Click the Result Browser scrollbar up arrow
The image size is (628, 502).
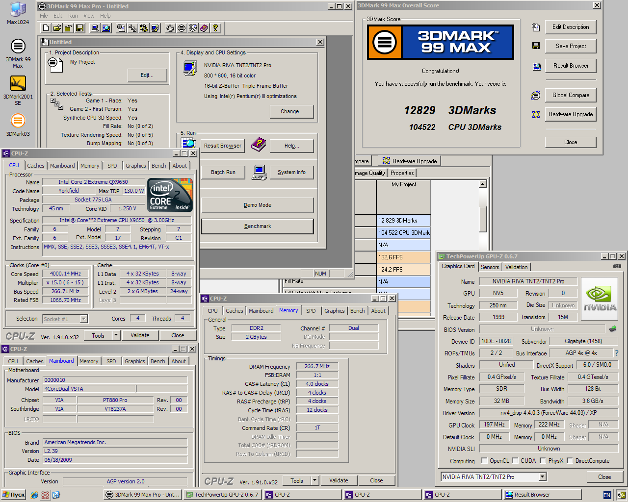click(x=483, y=184)
